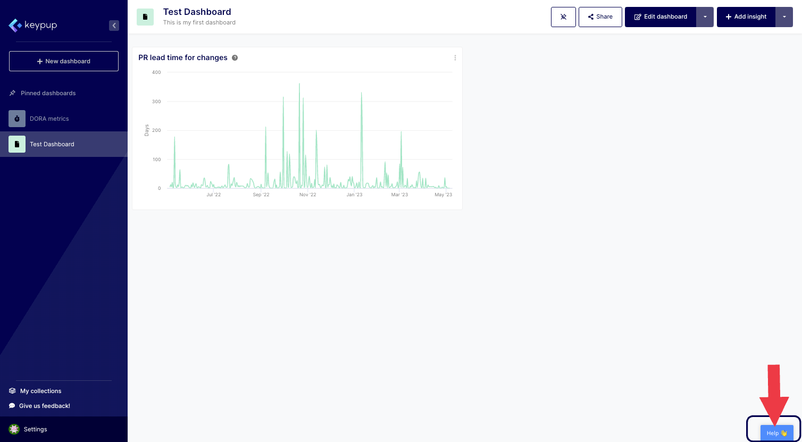This screenshot has width=802, height=442.
Task: Expand the Edit dashboard dropdown arrow
Action: coord(705,17)
